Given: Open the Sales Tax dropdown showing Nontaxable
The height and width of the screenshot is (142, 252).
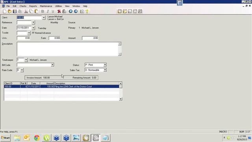Looking at the screenshot, I should pos(105,70).
